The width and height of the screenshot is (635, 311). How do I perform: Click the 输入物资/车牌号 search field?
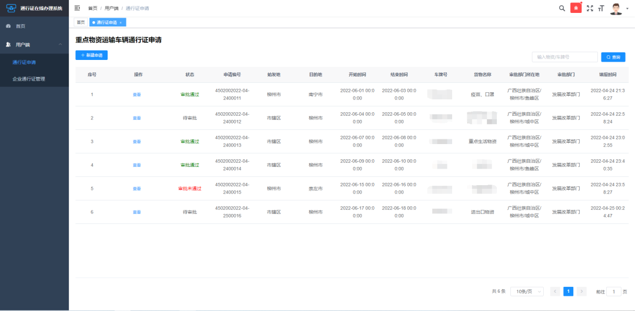(x=565, y=57)
